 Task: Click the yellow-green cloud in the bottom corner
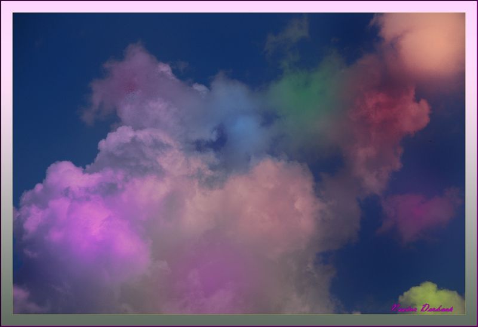pos(431,298)
